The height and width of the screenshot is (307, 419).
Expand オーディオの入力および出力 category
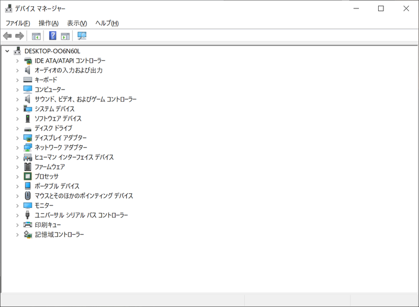[17, 70]
